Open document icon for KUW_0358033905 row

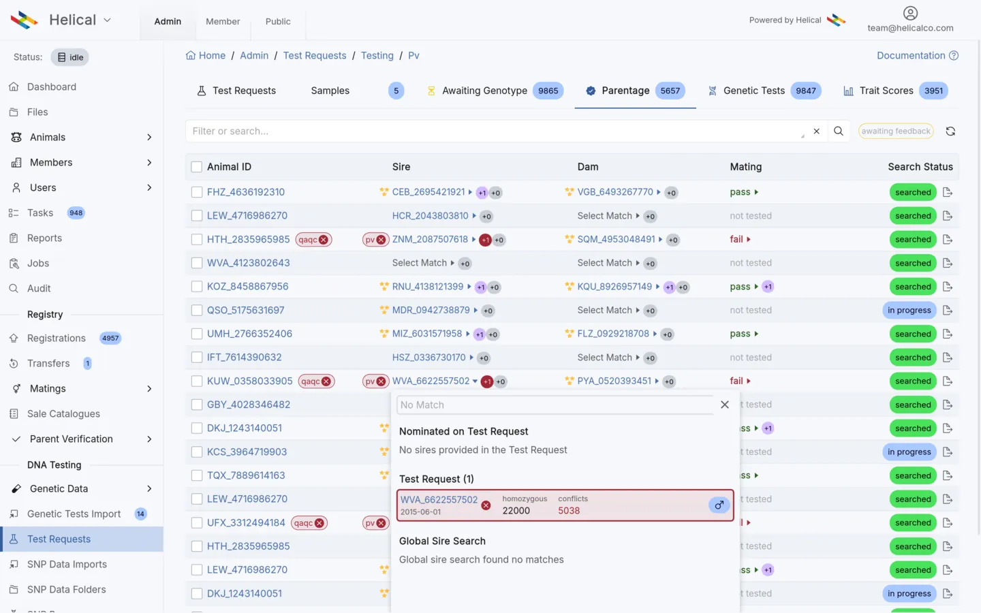(x=948, y=381)
